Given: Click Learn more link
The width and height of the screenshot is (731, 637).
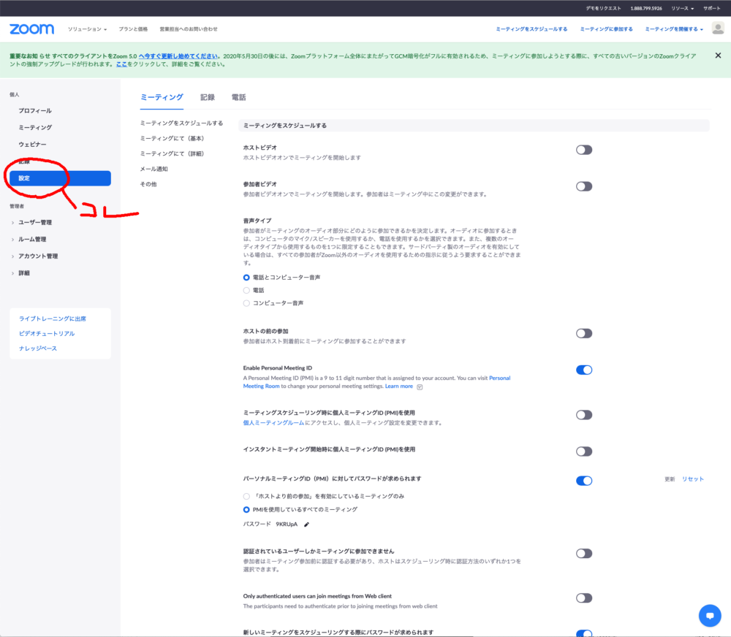Looking at the screenshot, I should tap(398, 386).
